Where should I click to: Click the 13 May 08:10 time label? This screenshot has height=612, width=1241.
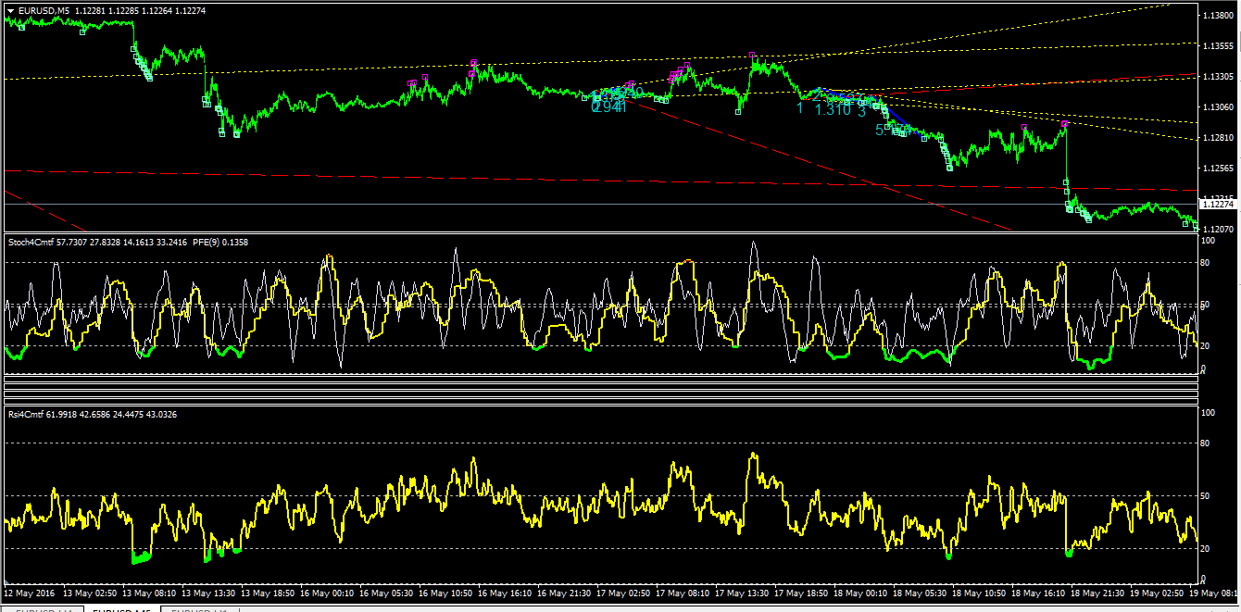click(148, 592)
